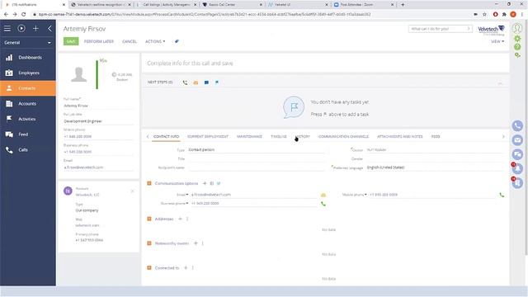Click the Preferred language field
The image size is (528, 297).
tap(436, 167)
